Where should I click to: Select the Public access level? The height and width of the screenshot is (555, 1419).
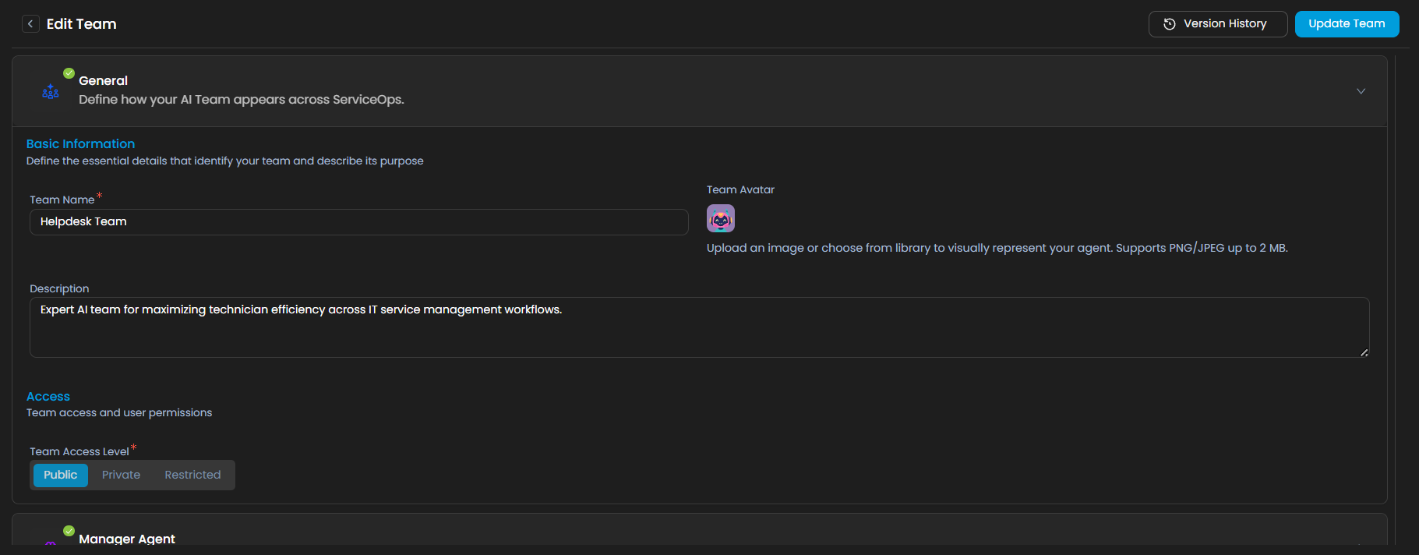pyautogui.click(x=61, y=475)
